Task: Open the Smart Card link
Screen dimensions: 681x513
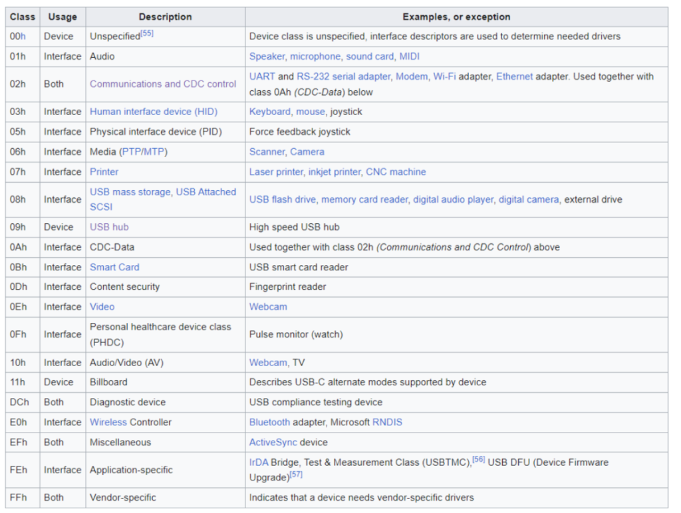Action: click(x=114, y=267)
